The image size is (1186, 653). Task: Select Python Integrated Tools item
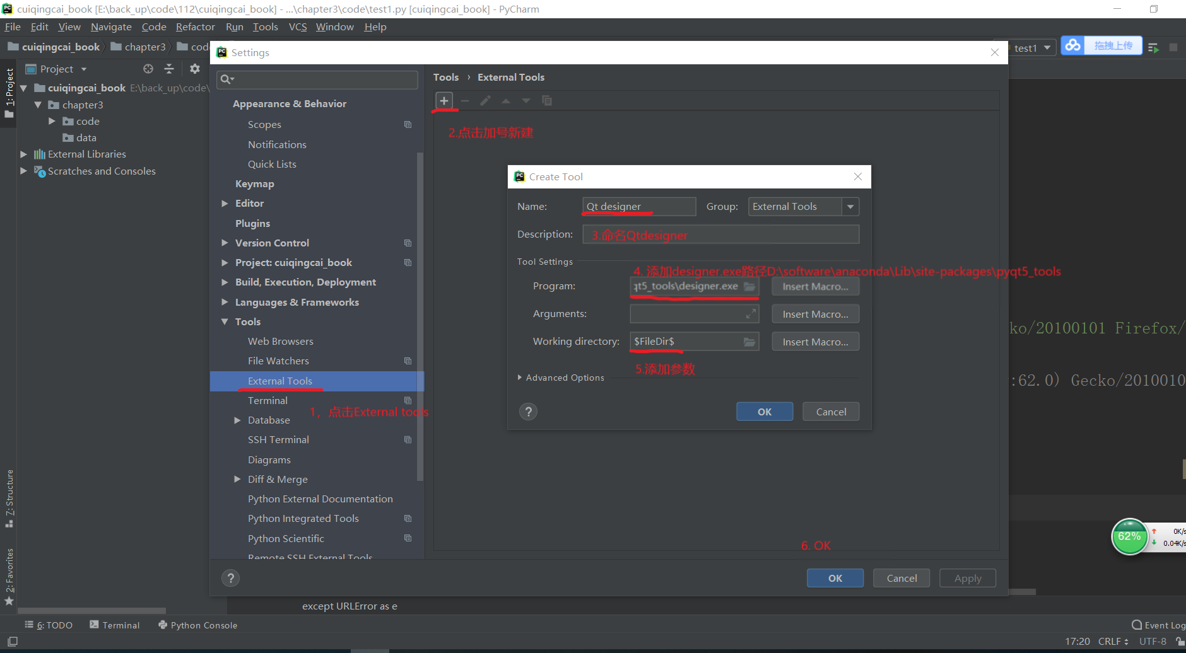click(x=303, y=518)
